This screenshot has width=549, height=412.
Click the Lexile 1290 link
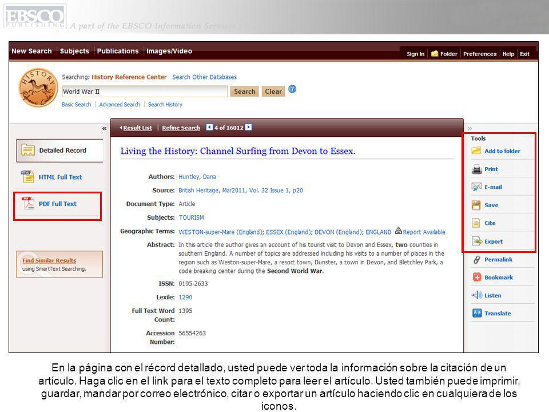(185, 297)
